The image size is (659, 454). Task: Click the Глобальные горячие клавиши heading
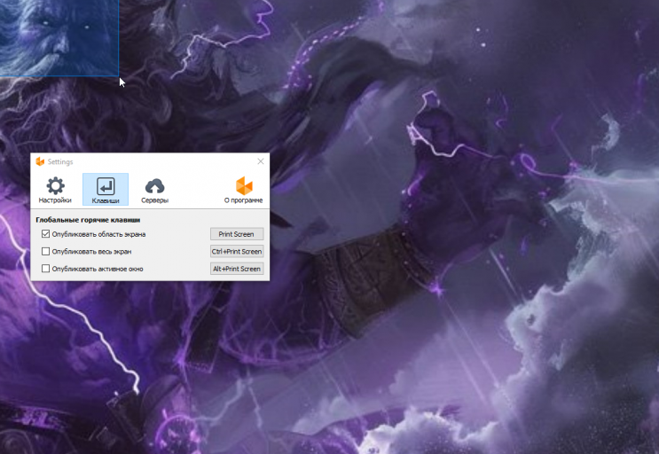[x=88, y=220]
